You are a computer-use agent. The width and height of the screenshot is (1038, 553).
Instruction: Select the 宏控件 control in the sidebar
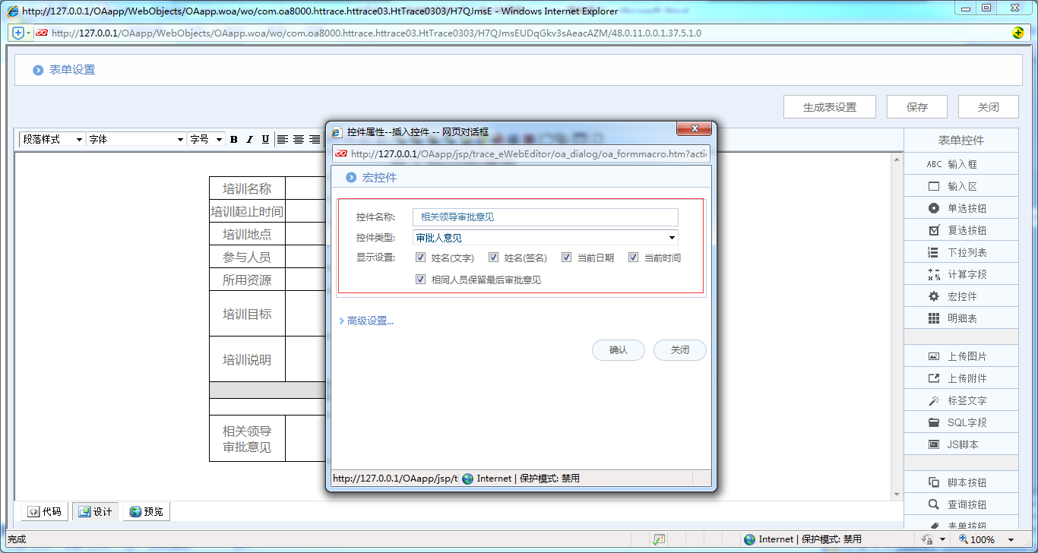[961, 295]
